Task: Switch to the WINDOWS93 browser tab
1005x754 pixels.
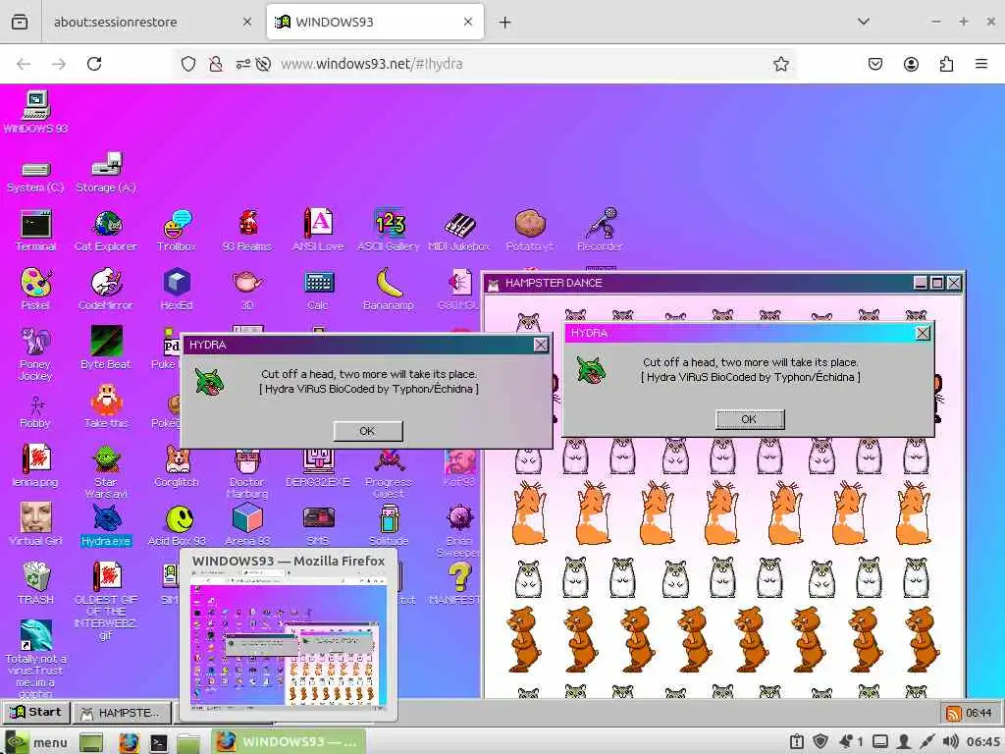Action: pyautogui.click(x=375, y=22)
